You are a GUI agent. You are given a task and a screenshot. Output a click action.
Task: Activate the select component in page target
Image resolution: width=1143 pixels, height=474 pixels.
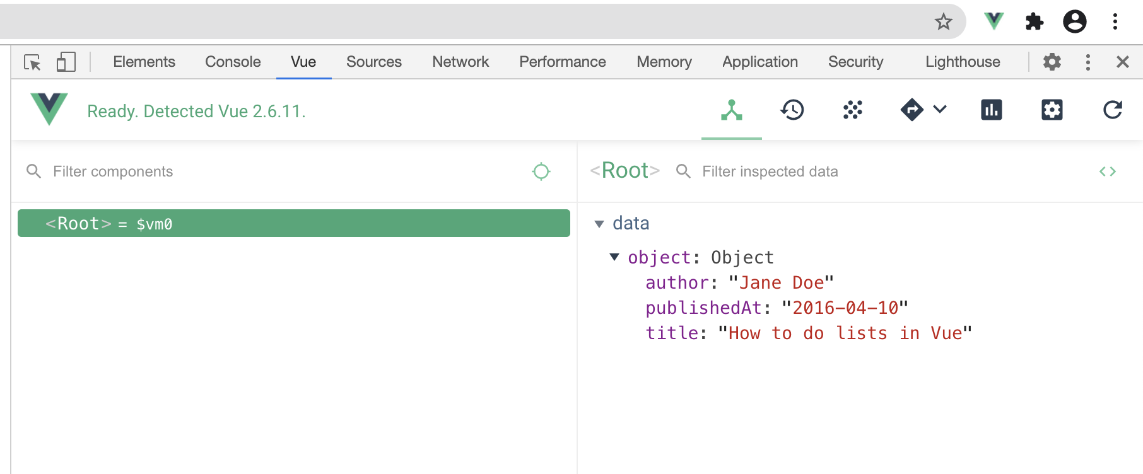point(541,171)
